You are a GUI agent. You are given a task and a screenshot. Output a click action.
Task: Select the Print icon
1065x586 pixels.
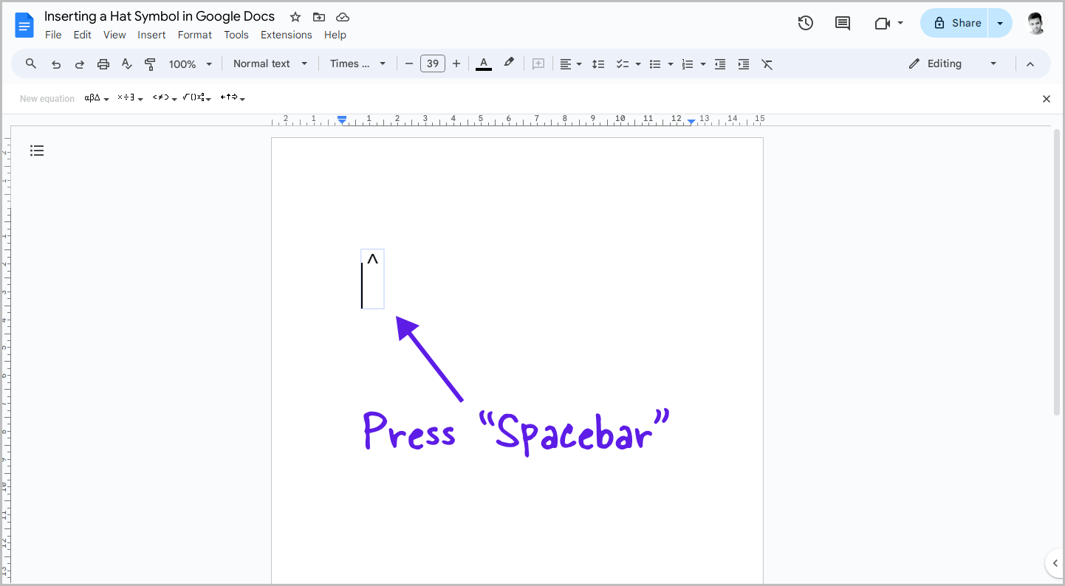click(103, 63)
